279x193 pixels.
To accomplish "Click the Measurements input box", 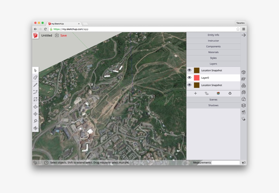I will point(226,163).
